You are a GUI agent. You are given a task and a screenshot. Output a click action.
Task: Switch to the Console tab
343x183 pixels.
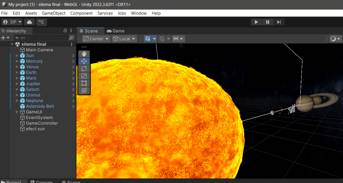42,182
